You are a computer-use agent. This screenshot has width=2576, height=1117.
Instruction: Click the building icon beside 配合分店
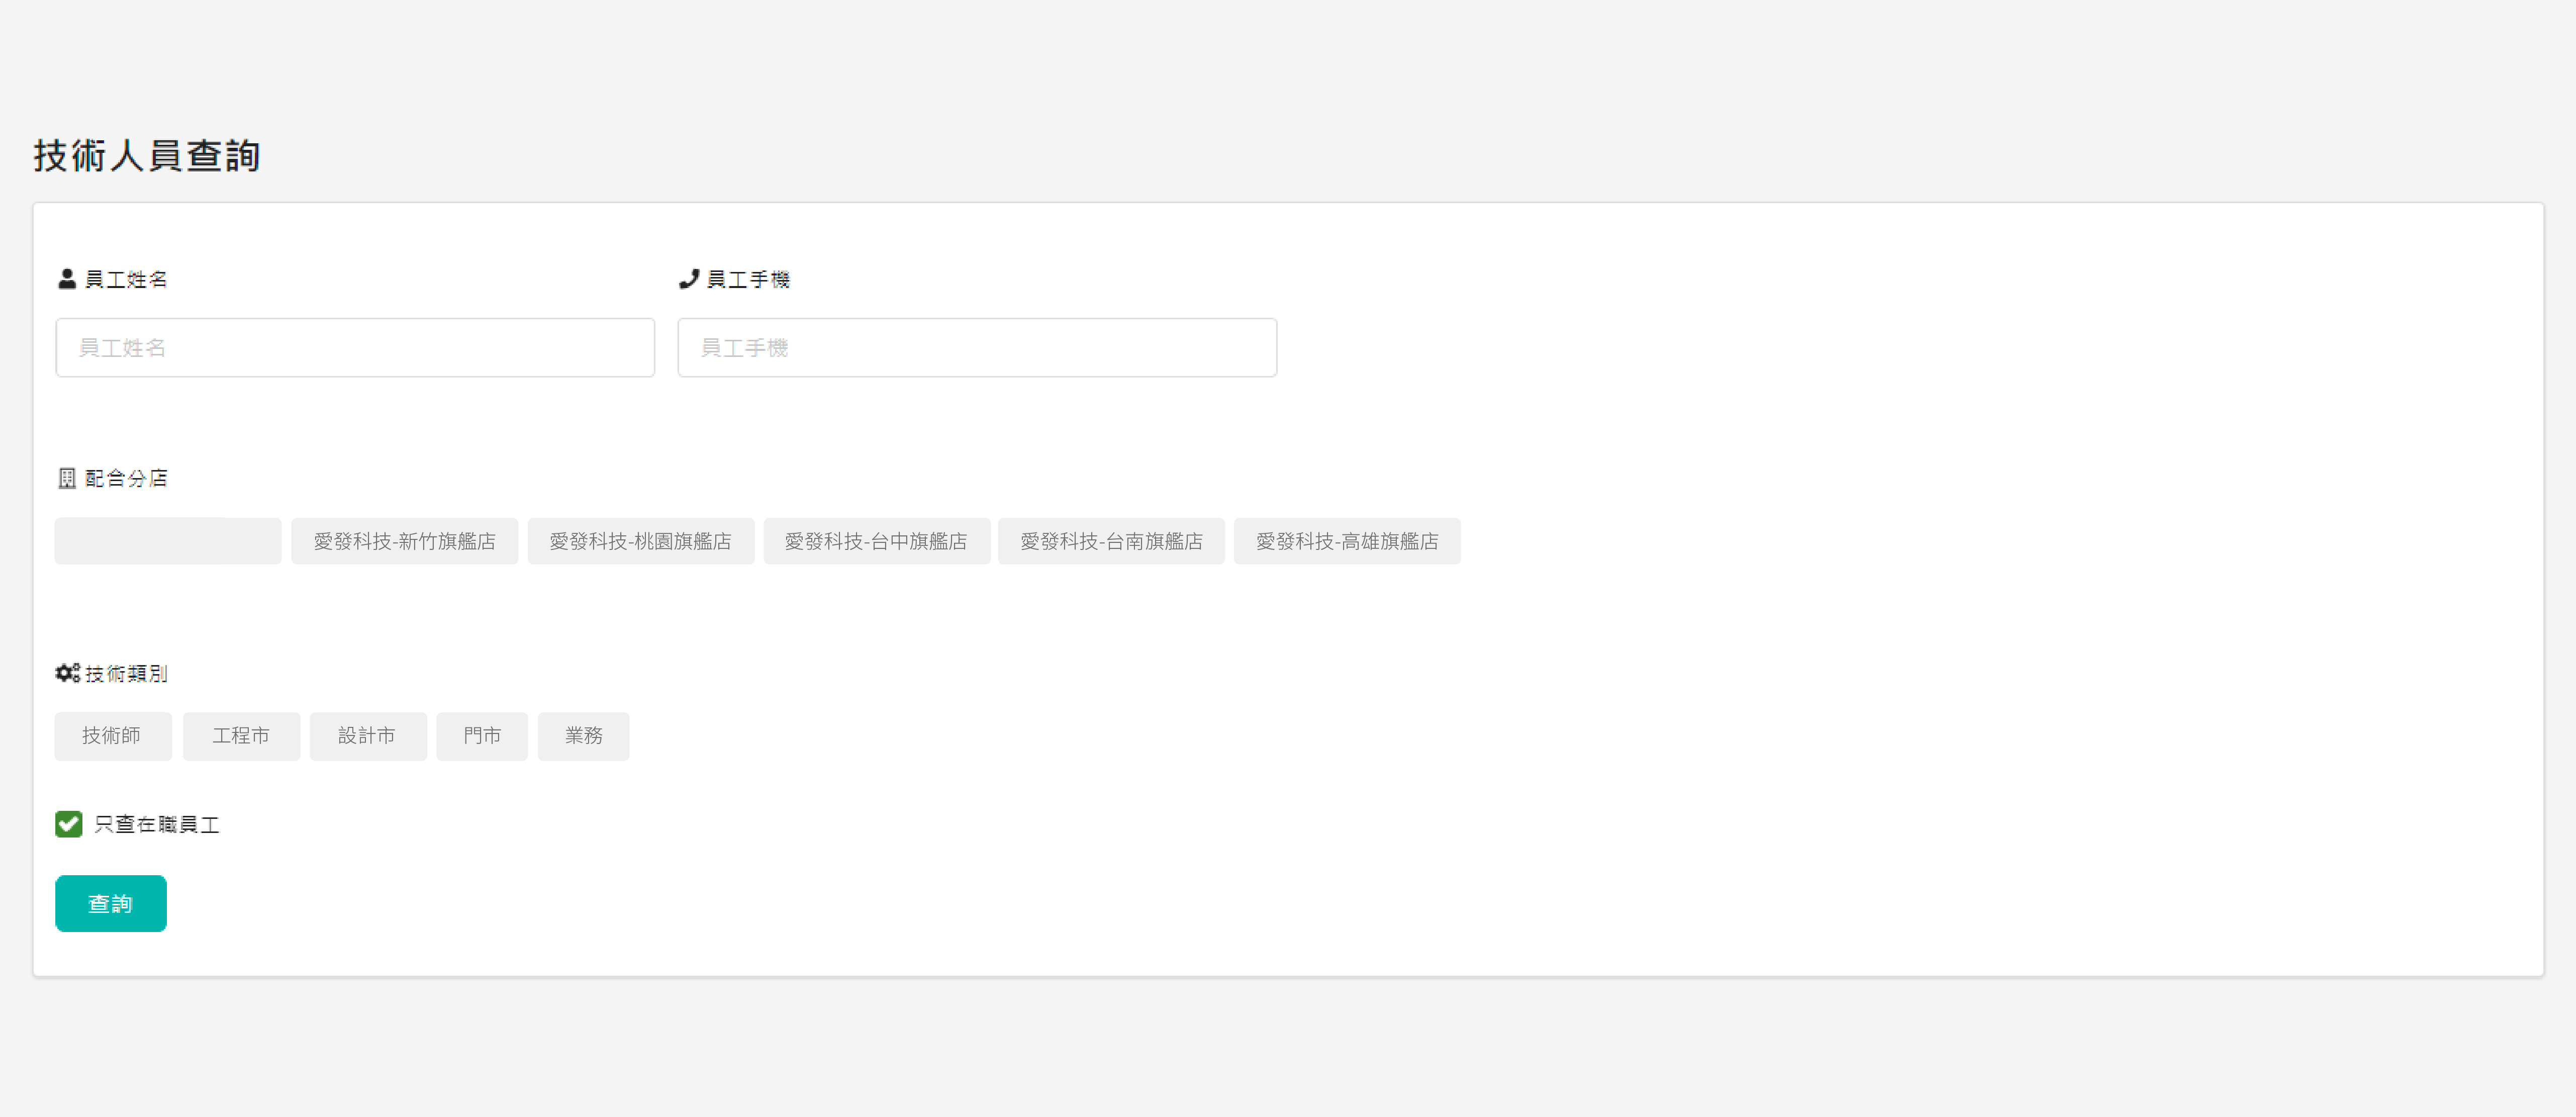pyautogui.click(x=67, y=478)
